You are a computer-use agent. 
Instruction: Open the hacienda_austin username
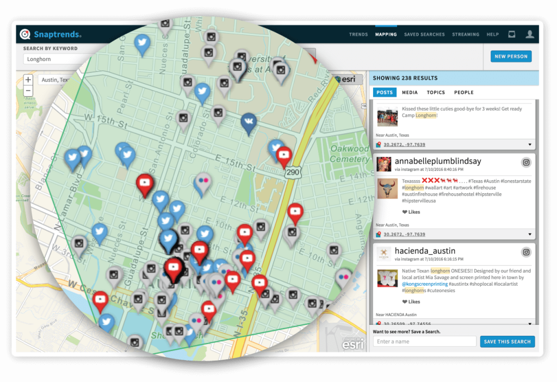coord(425,251)
